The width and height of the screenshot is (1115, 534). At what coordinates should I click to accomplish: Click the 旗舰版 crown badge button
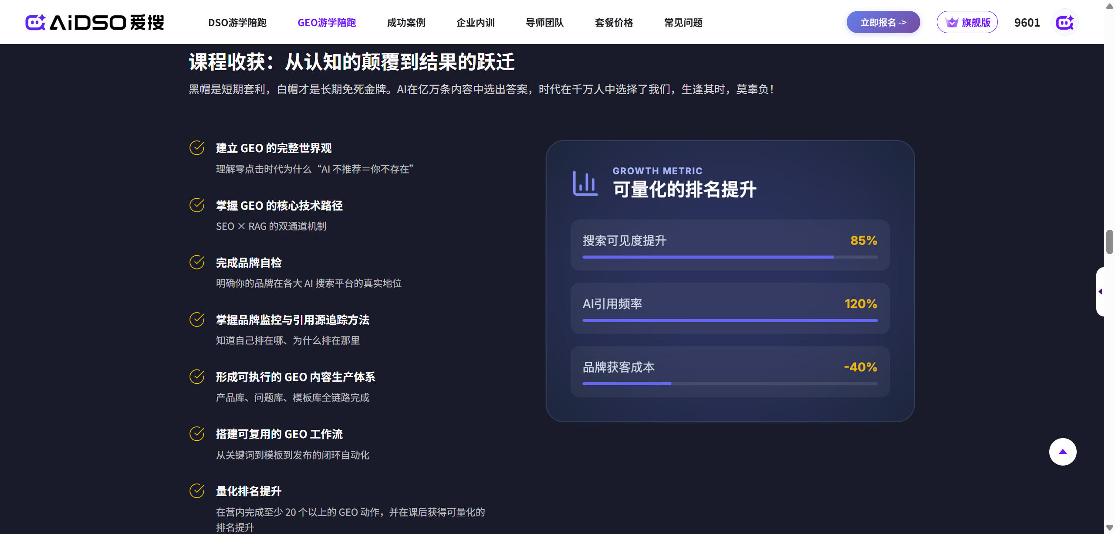click(x=967, y=22)
